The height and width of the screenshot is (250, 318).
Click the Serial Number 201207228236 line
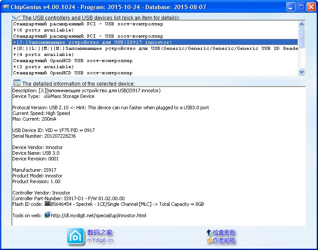pos(44,136)
